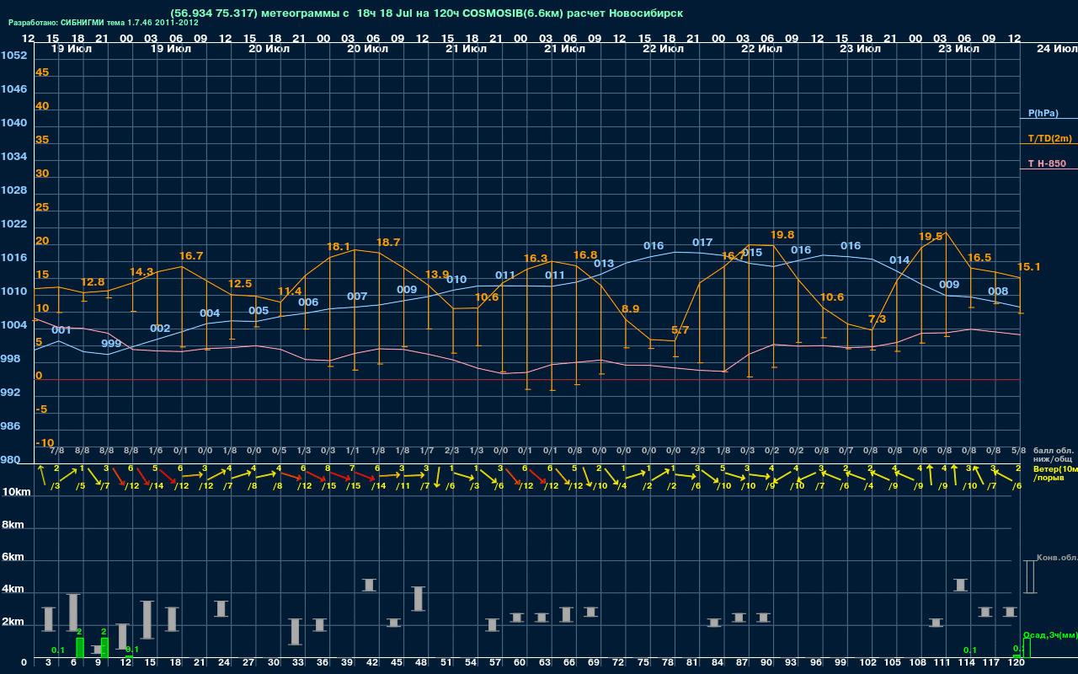Click the 18.1 temperature peak value

click(x=339, y=247)
